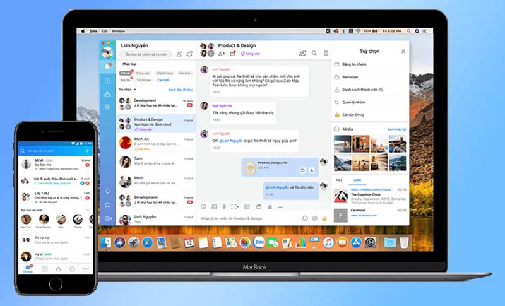This screenshot has height=306, width=505.
Task: Open emoji picker in message input bar
Action: 305,218
